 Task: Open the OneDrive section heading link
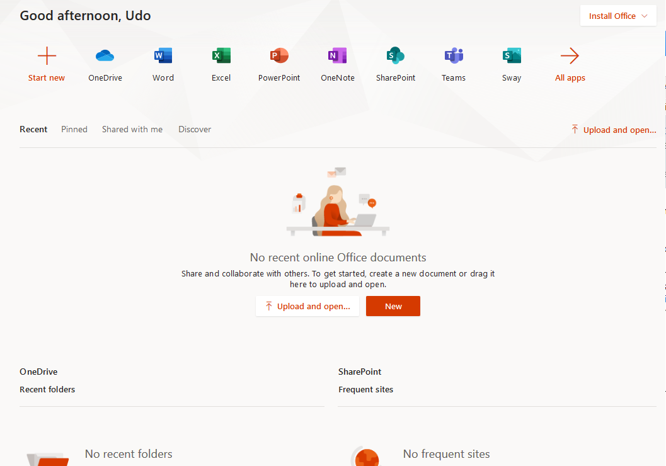coord(38,372)
